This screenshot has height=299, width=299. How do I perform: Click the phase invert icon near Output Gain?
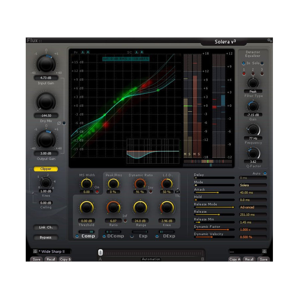tap(59, 123)
